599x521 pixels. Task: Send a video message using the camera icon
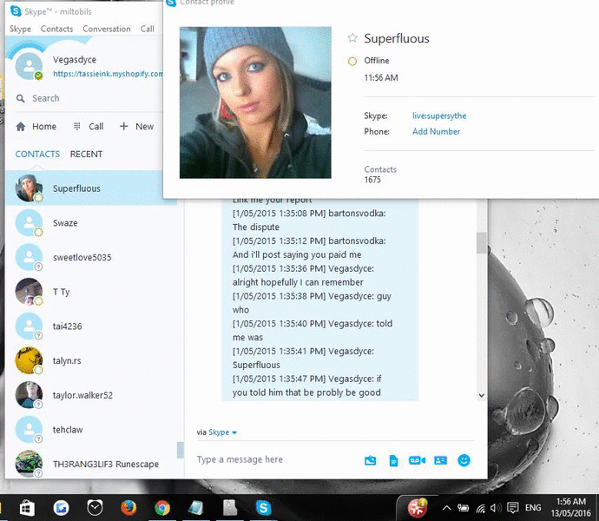coord(417,460)
